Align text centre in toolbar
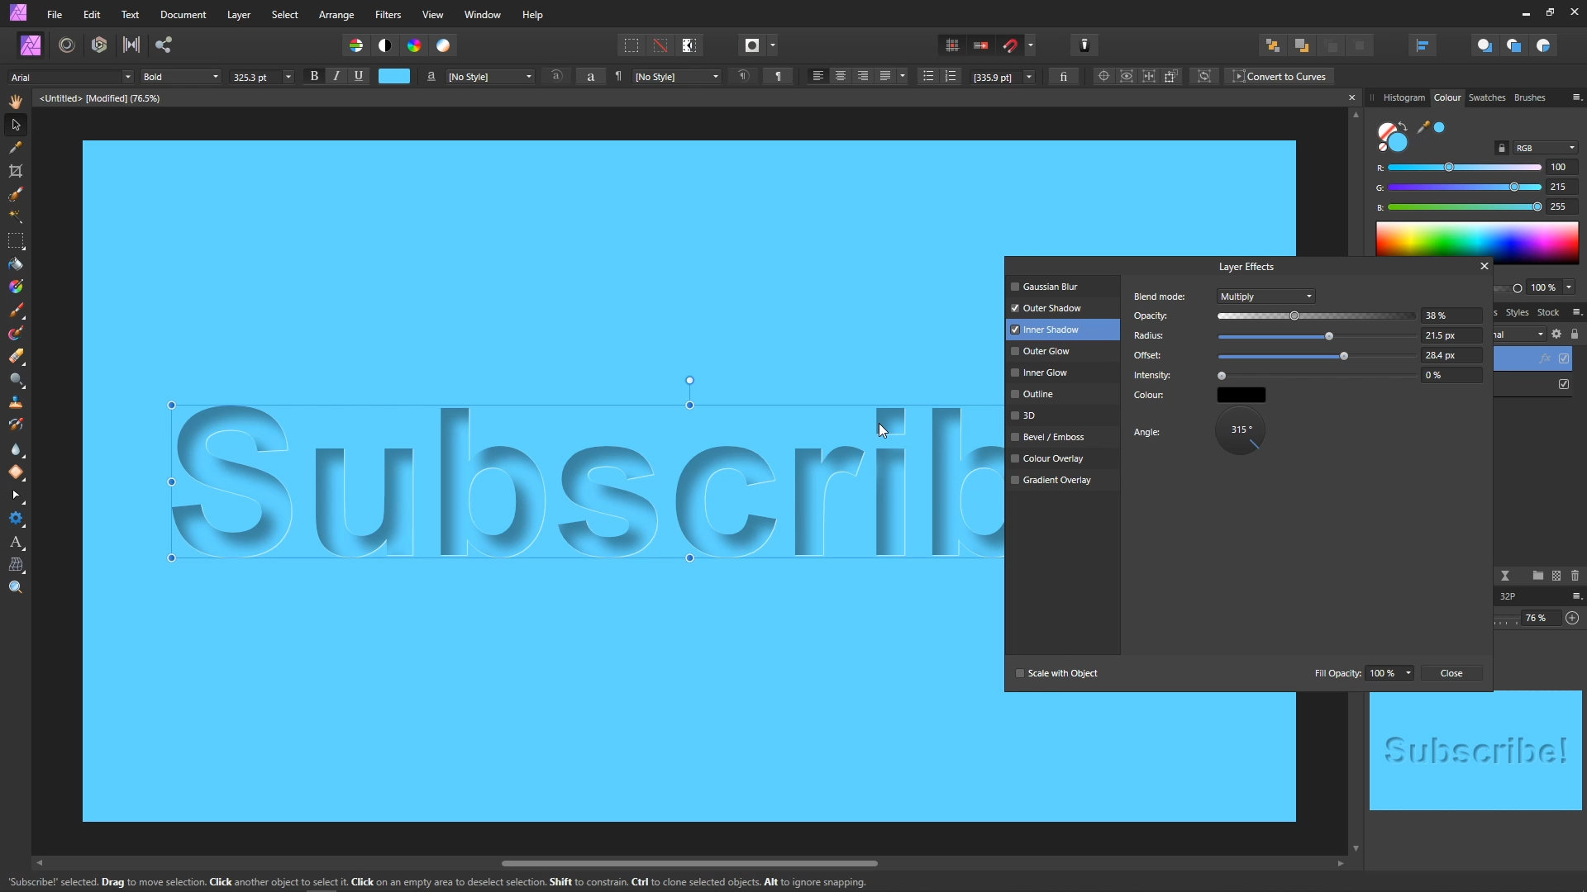The image size is (1587, 892). click(x=841, y=76)
